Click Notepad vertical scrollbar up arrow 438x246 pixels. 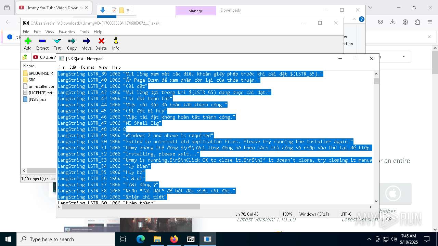point(376,74)
